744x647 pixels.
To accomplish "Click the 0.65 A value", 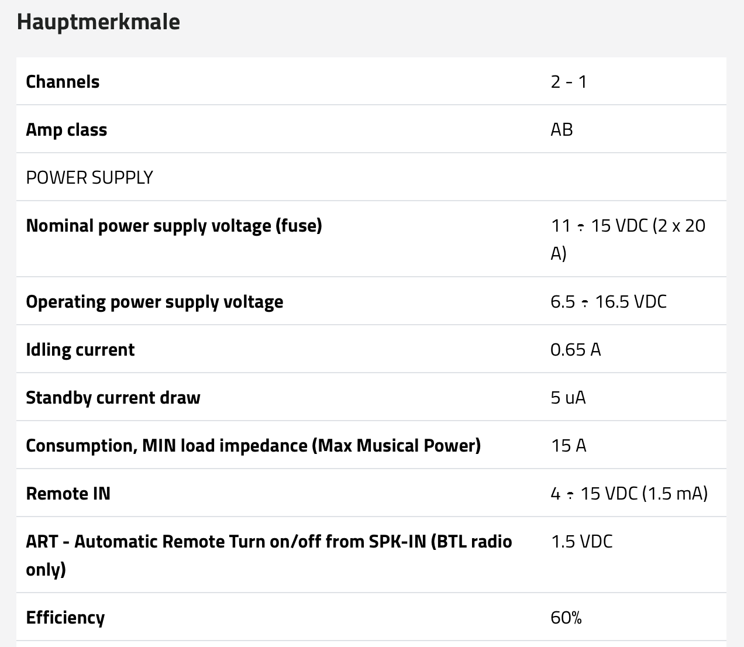I will click(x=576, y=349).
